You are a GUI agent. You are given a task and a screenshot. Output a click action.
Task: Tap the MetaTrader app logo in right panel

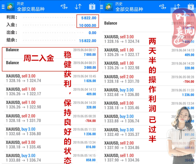click(109, 7)
